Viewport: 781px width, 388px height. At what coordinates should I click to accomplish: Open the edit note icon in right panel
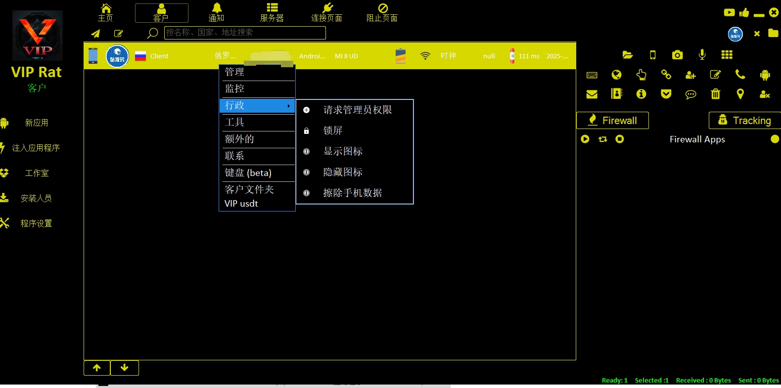(x=715, y=75)
